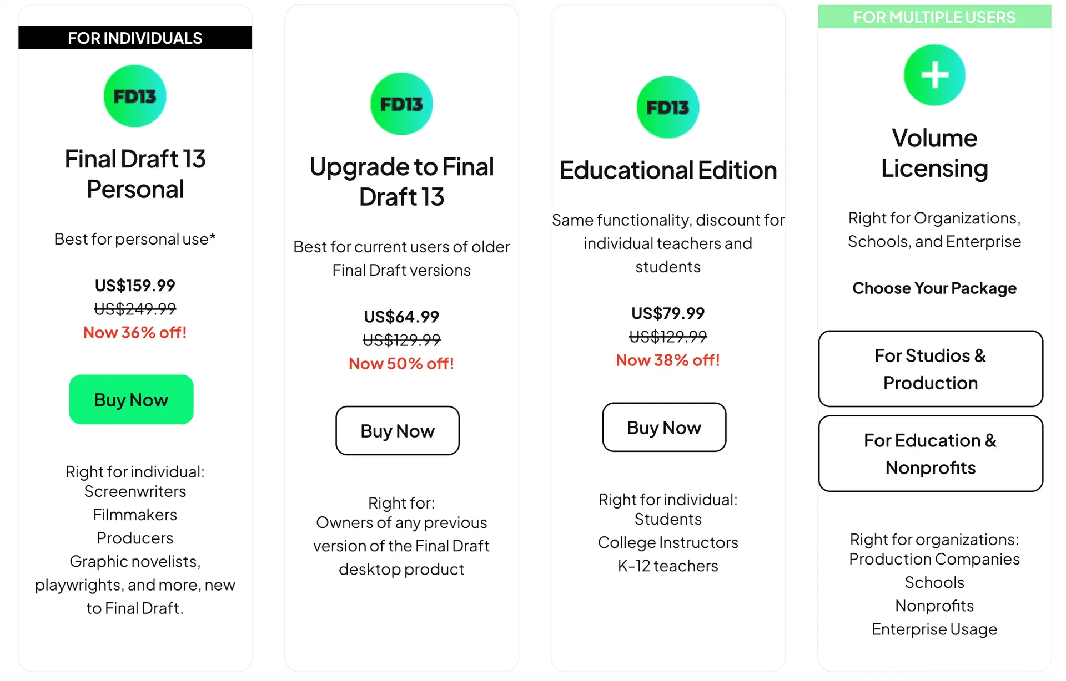Click the Educational Edition title
This screenshot has width=1066, height=681.
point(668,170)
